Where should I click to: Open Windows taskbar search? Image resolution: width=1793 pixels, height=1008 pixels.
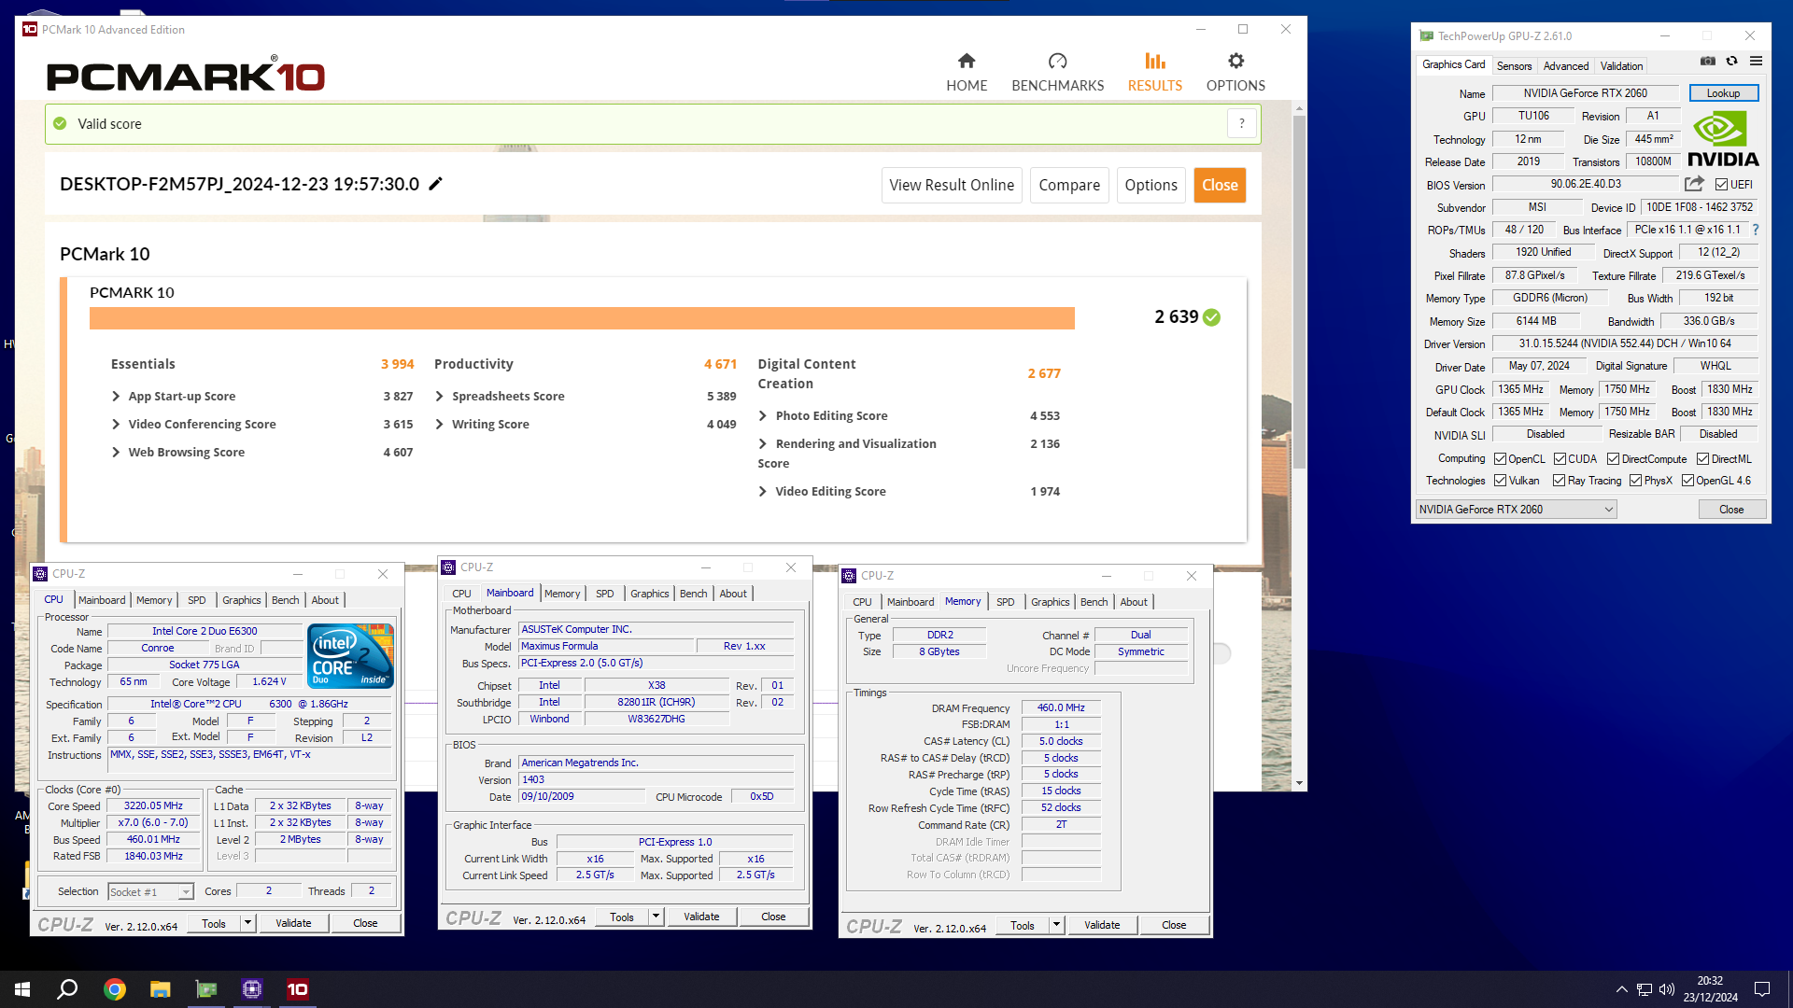tap(67, 989)
